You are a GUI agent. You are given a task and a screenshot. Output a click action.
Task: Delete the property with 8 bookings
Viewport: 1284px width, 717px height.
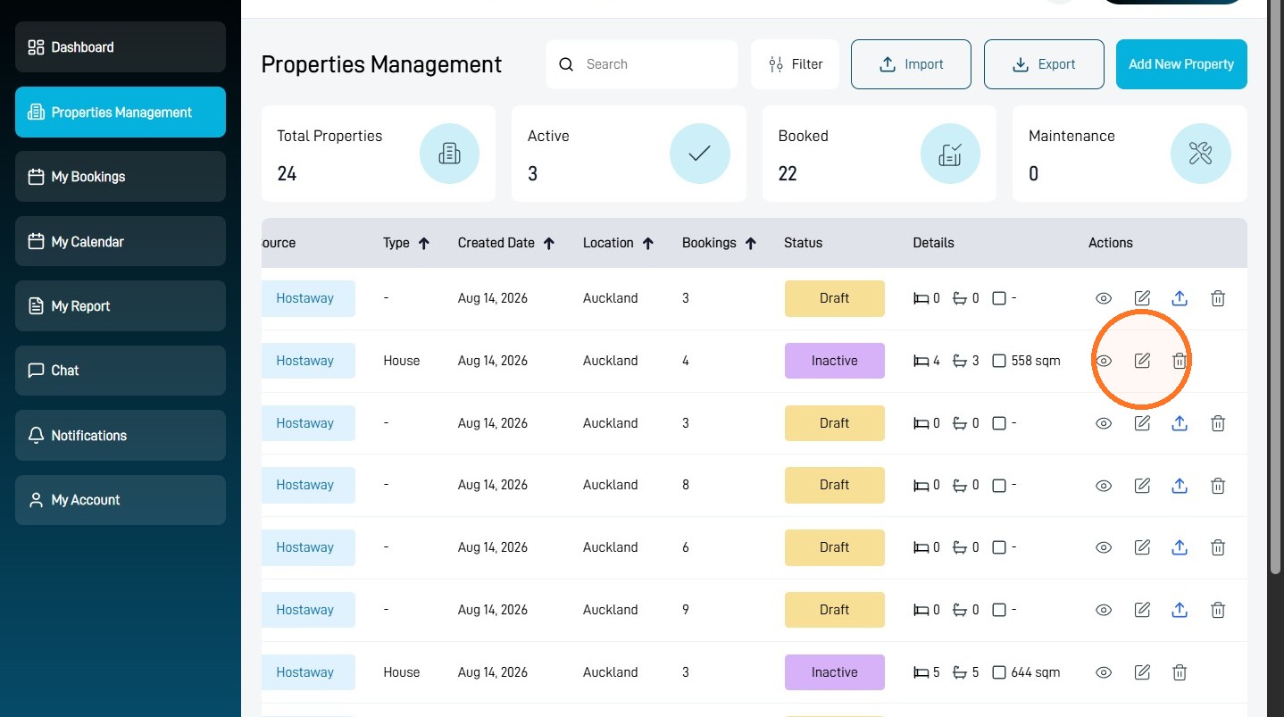click(x=1218, y=486)
